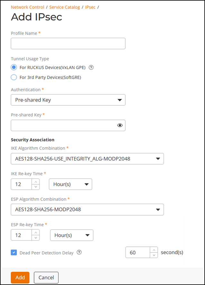Screen dimensions: 205x285
Task: Decrease ESP Re-key Time with down arrow
Action: click(36, 238)
